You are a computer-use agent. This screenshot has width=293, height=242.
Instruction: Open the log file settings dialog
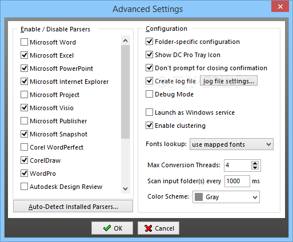point(228,81)
